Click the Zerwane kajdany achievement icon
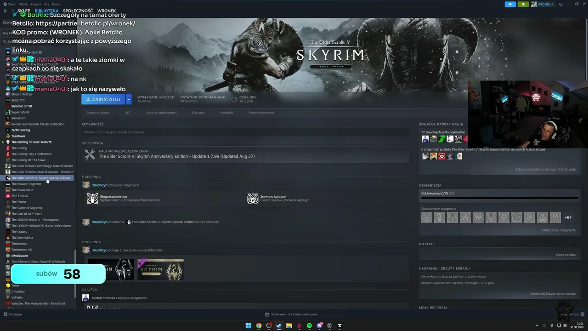 point(253,198)
